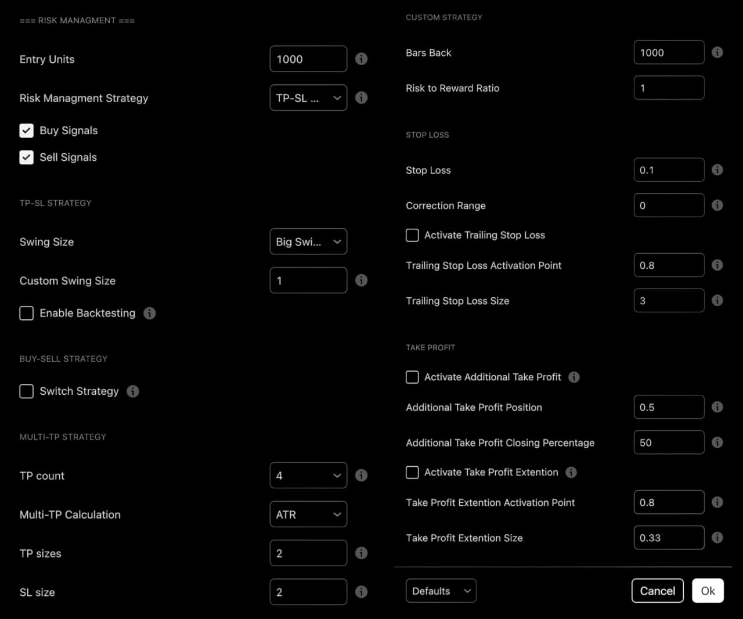Click the info icon beside Bars Back

pos(717,52)
